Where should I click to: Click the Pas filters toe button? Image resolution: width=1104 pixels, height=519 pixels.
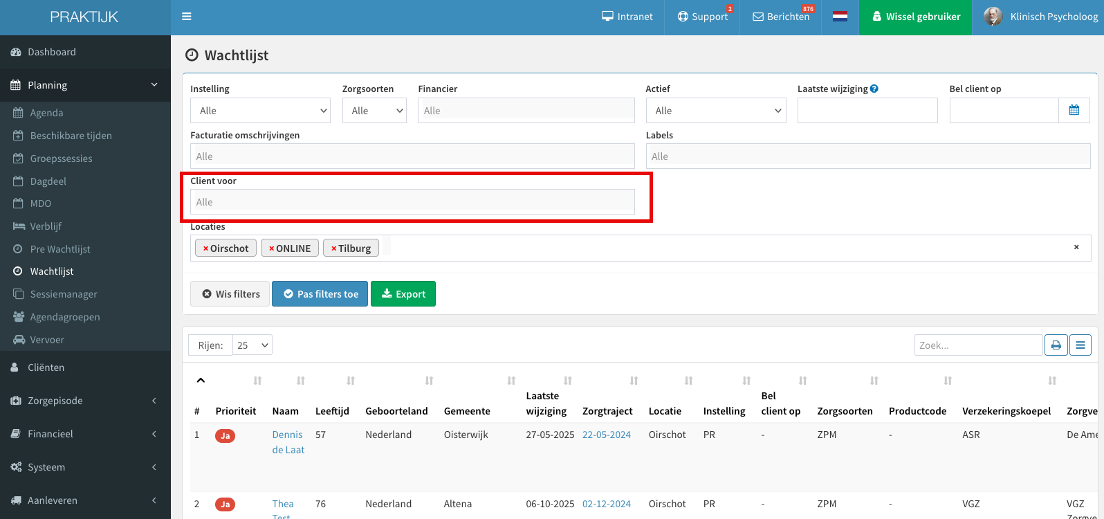pyautogui.click(x=320, y=294)
